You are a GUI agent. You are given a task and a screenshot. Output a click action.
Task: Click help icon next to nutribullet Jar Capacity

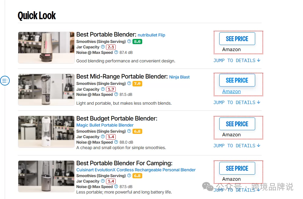103,47
